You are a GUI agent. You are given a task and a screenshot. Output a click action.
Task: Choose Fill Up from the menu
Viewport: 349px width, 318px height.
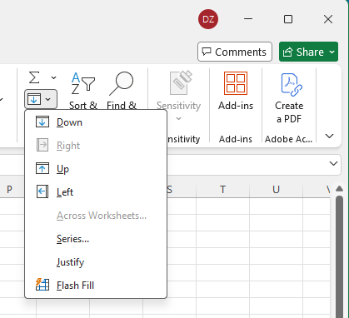(96, 169)
